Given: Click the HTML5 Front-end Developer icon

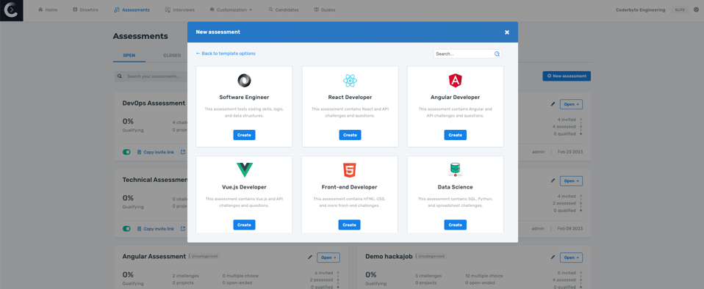Looking at the screenshot, I should [350, 170].
